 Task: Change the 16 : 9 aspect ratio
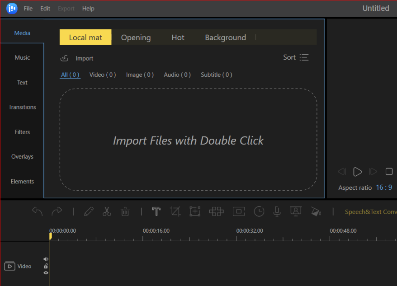pos(384,188)
